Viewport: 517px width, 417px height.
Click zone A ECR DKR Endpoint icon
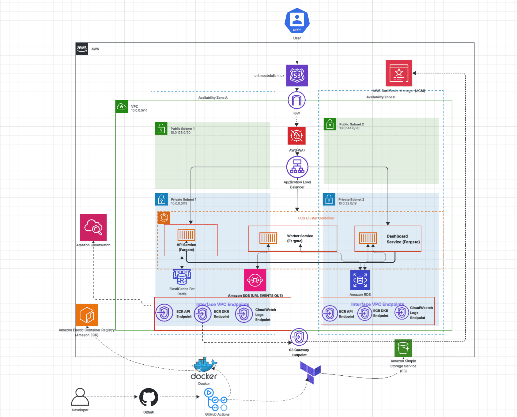click(x=202, y=314)
